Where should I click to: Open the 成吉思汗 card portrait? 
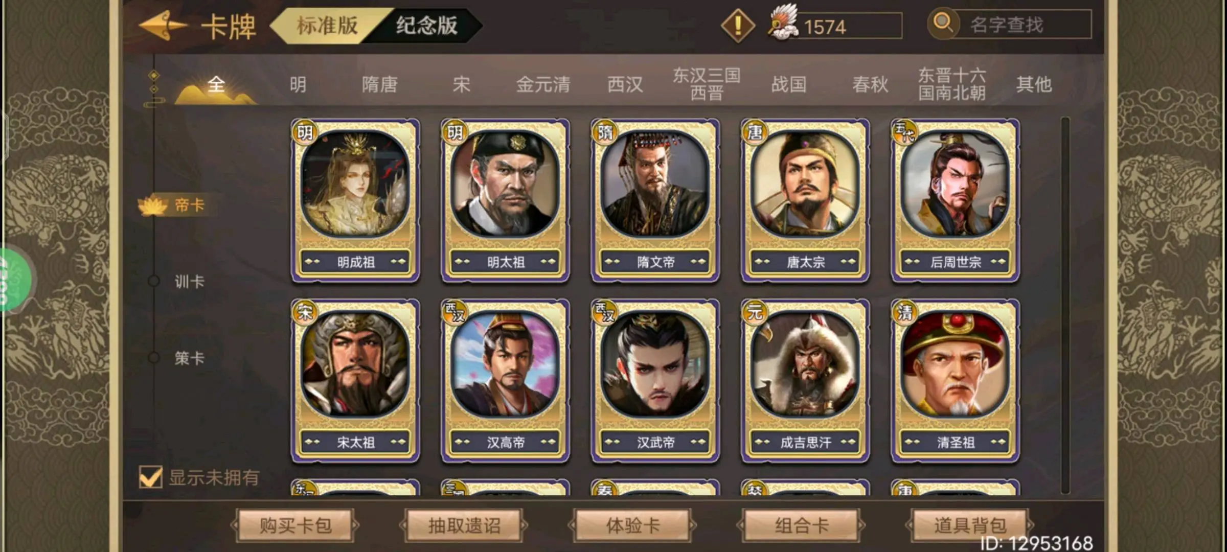[805, 363]
